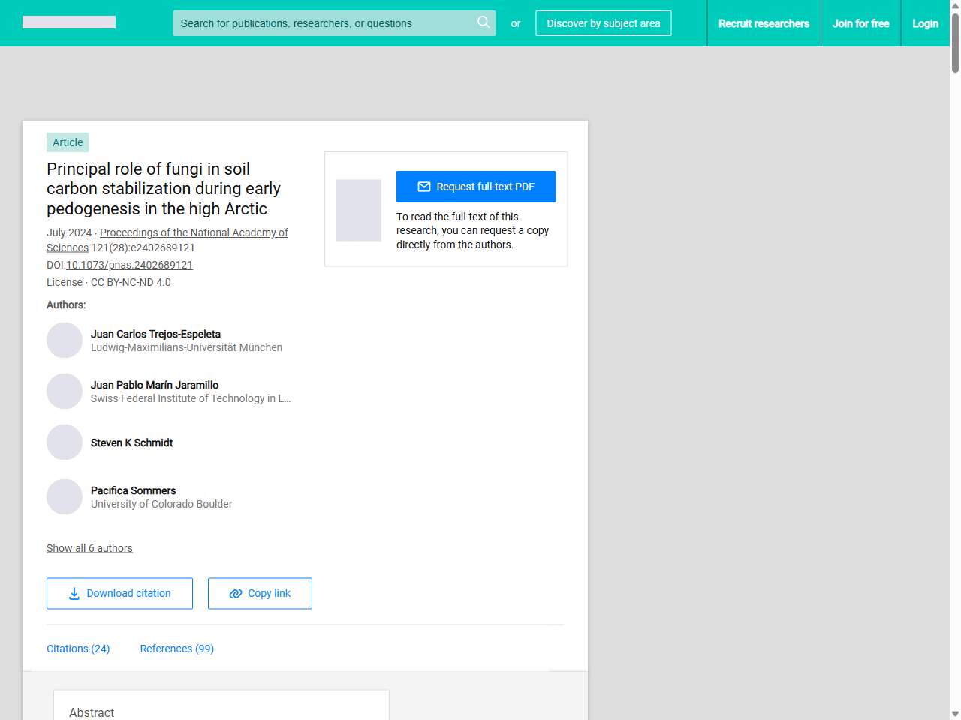Open author Steven K Schmidt's name

pos(131,442)
